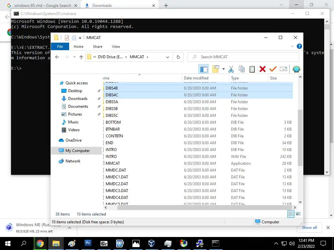Screen dimensions: 334x250
Task: Open VirtualBox cube icon on taskbar
Action: coord(151,243)
